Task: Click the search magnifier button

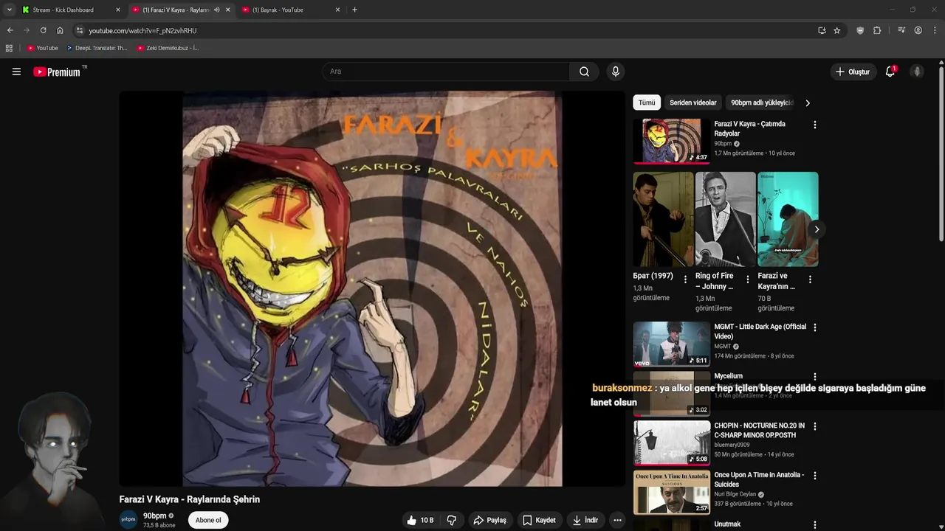Action: click(584, 72)
